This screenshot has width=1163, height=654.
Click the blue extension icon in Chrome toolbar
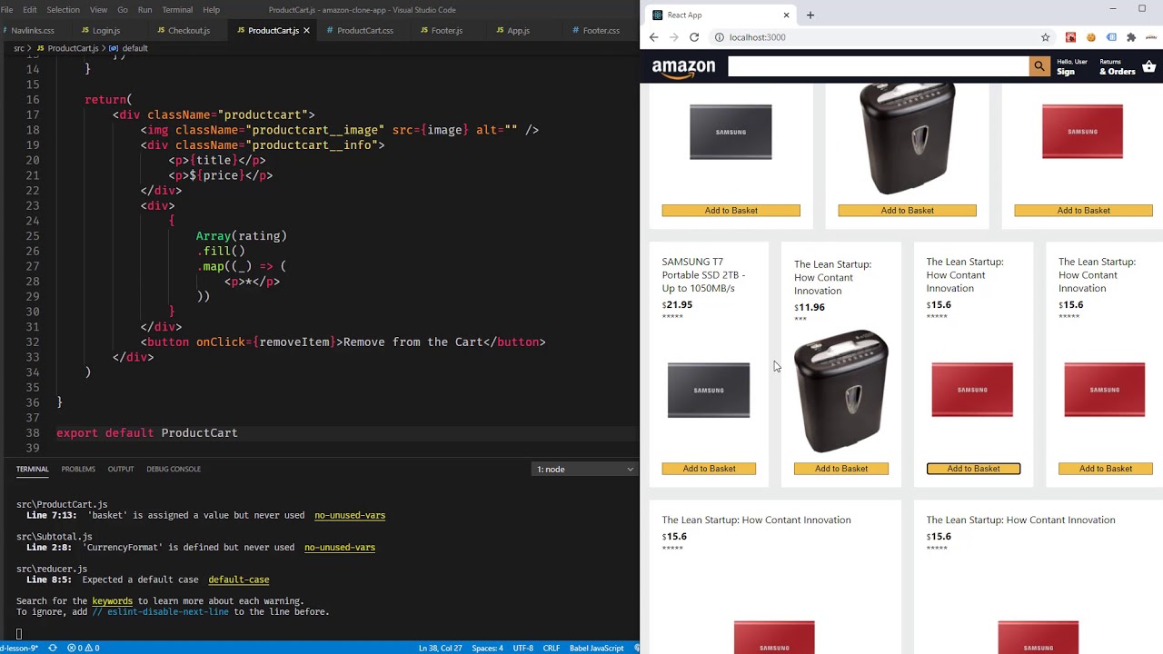(1110, 37)
